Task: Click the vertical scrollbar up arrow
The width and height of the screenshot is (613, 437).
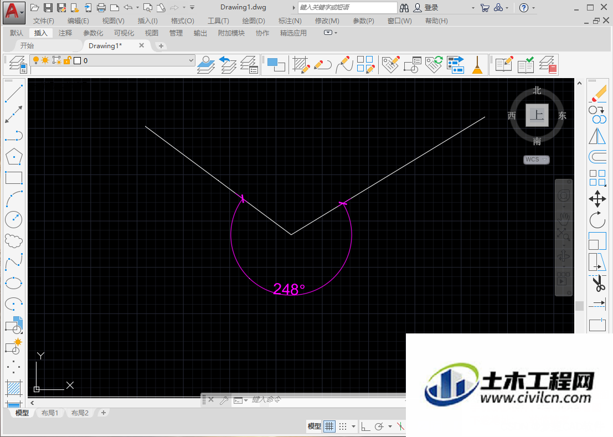Action: (x=579, y=83)
